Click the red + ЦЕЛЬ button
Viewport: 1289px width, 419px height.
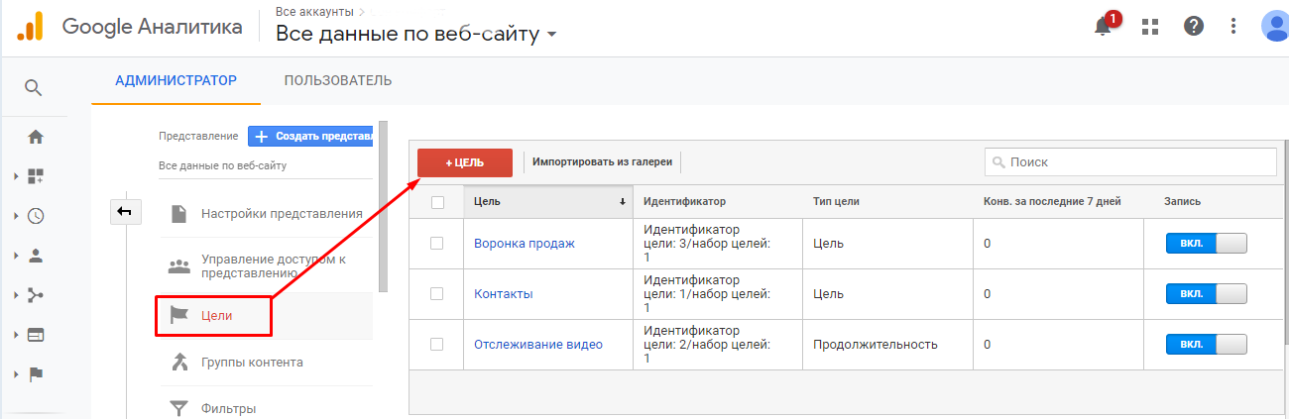(x=465, y=162)
